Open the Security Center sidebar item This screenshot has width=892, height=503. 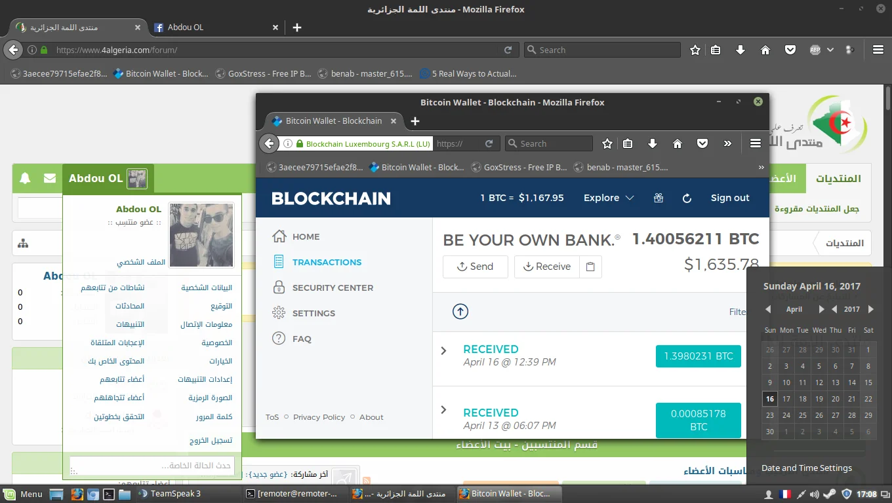(x=333, y=288)
